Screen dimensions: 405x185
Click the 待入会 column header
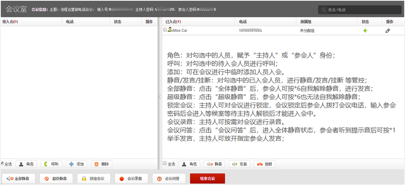[x=10, y=21]
